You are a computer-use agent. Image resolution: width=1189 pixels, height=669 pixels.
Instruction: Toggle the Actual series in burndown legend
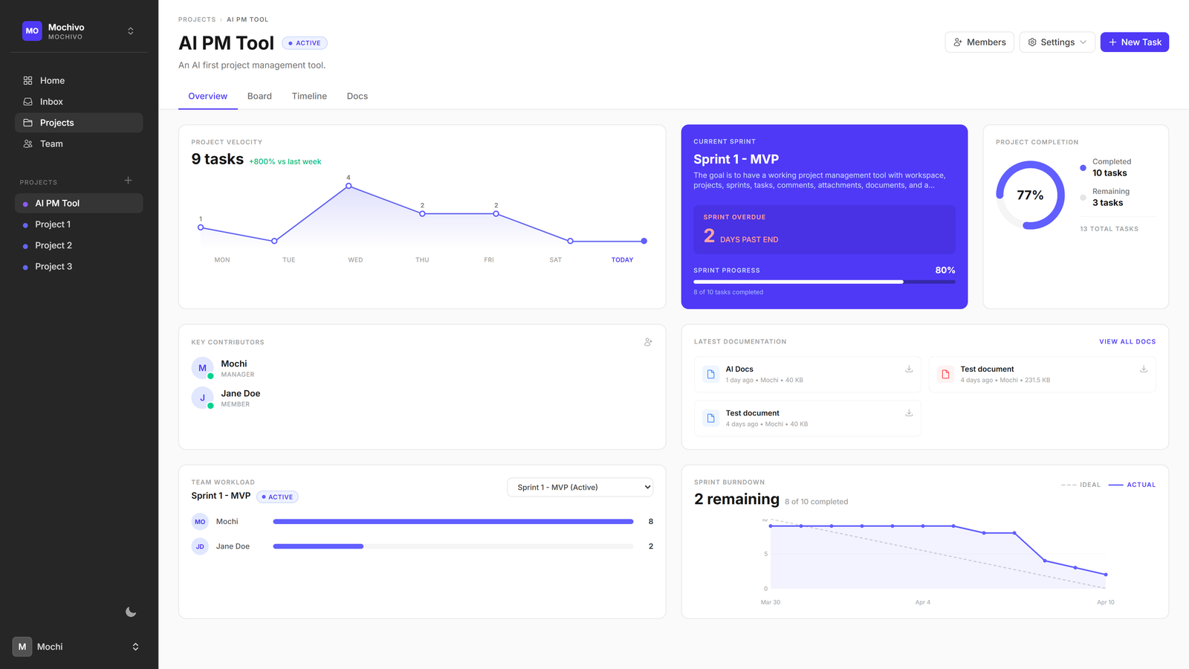1132,485
